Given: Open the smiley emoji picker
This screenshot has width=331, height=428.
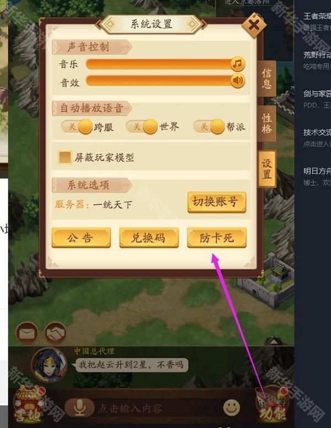Looking at the screenshot, I should [232, 408].
